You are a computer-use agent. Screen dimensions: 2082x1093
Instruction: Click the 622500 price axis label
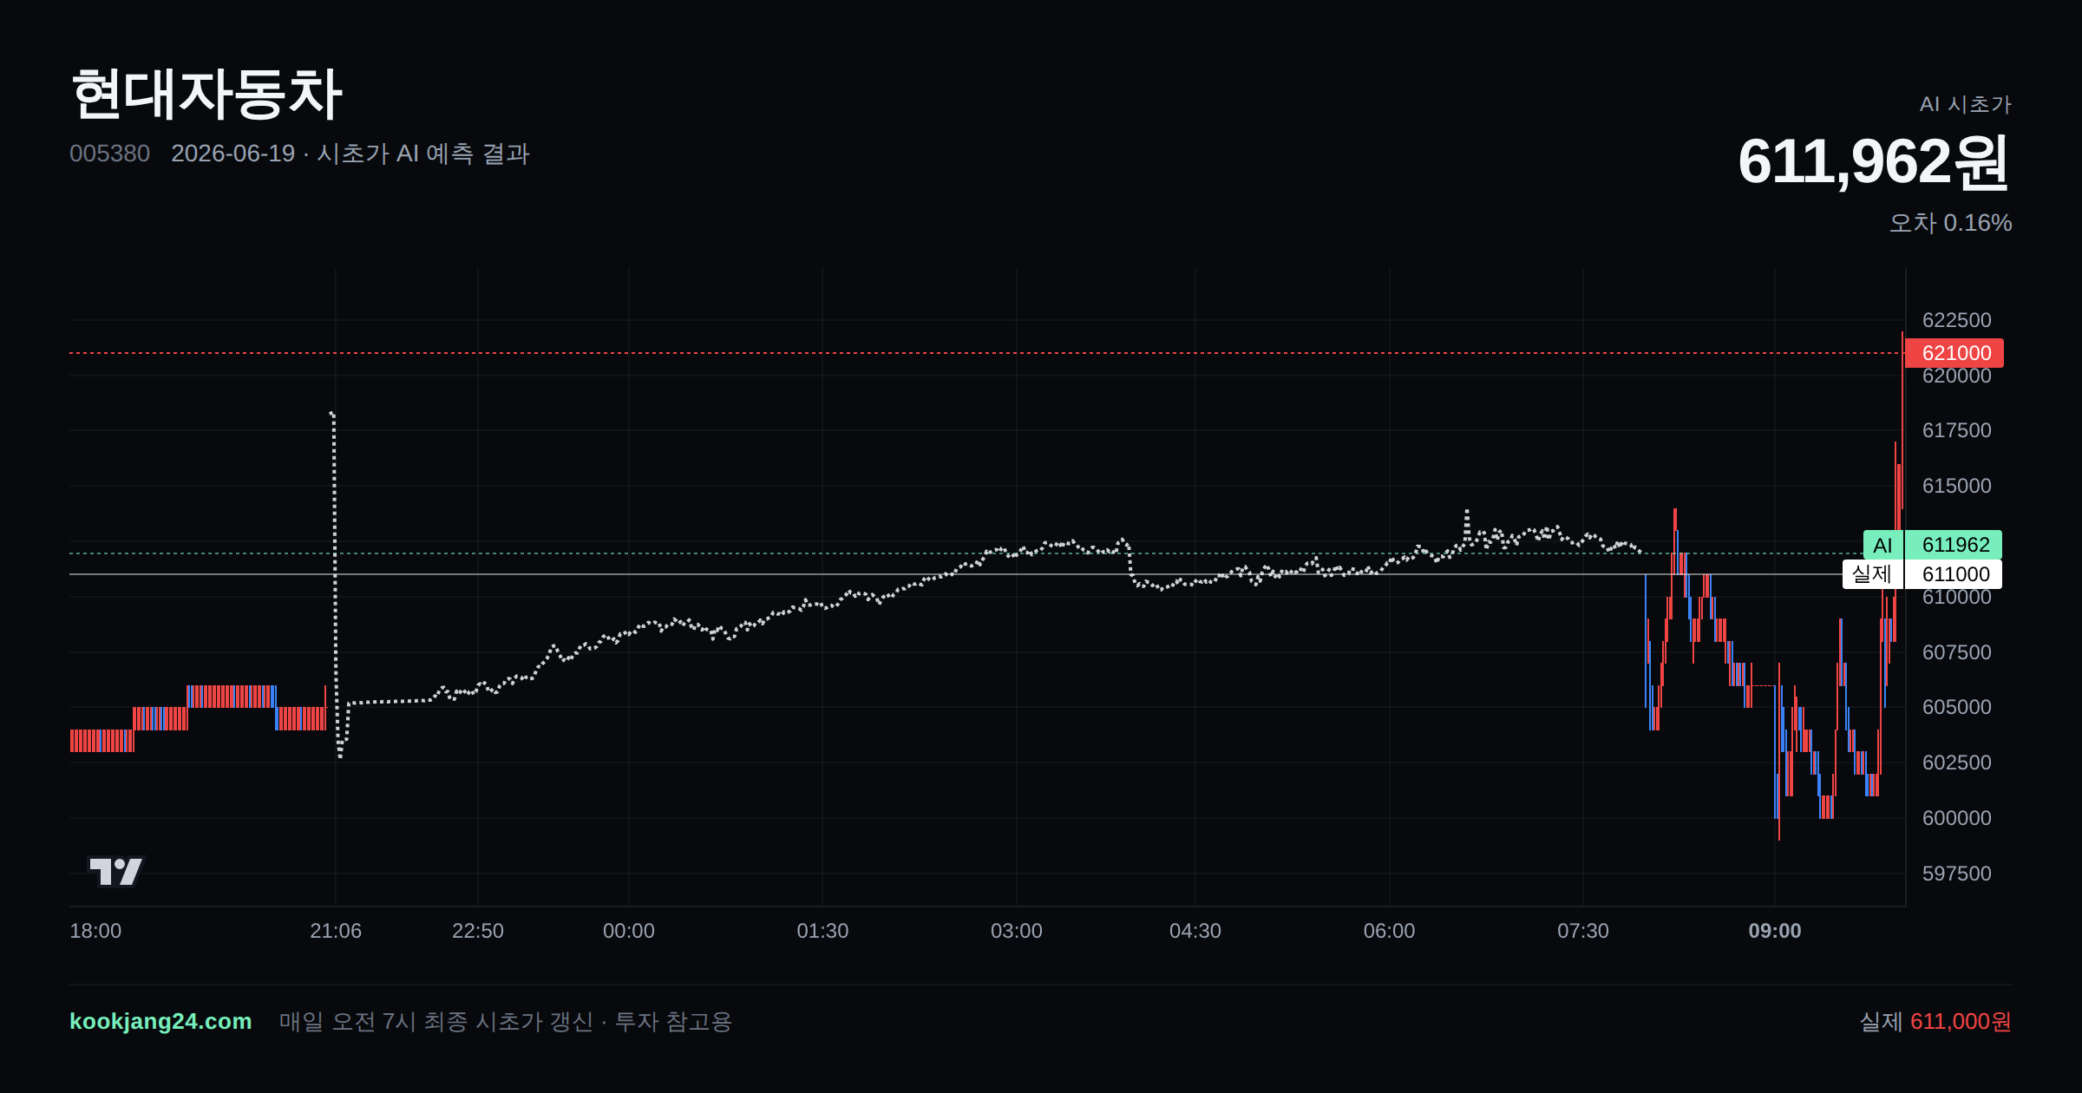coord(1957,320)
